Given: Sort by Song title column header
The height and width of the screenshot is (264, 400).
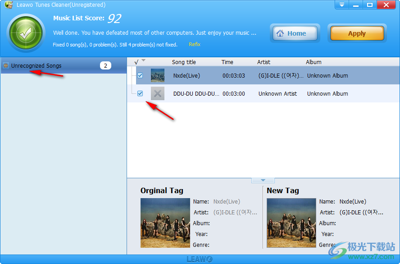Looking at the screenshot, I should (184, 62).
